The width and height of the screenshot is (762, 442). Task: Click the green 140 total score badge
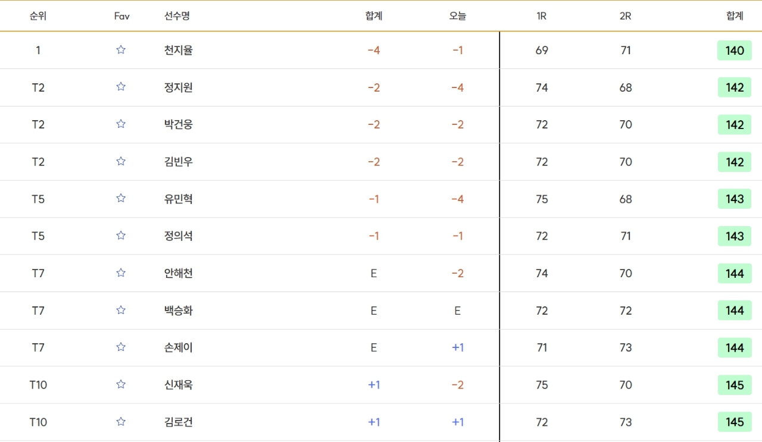coord(734,51)
